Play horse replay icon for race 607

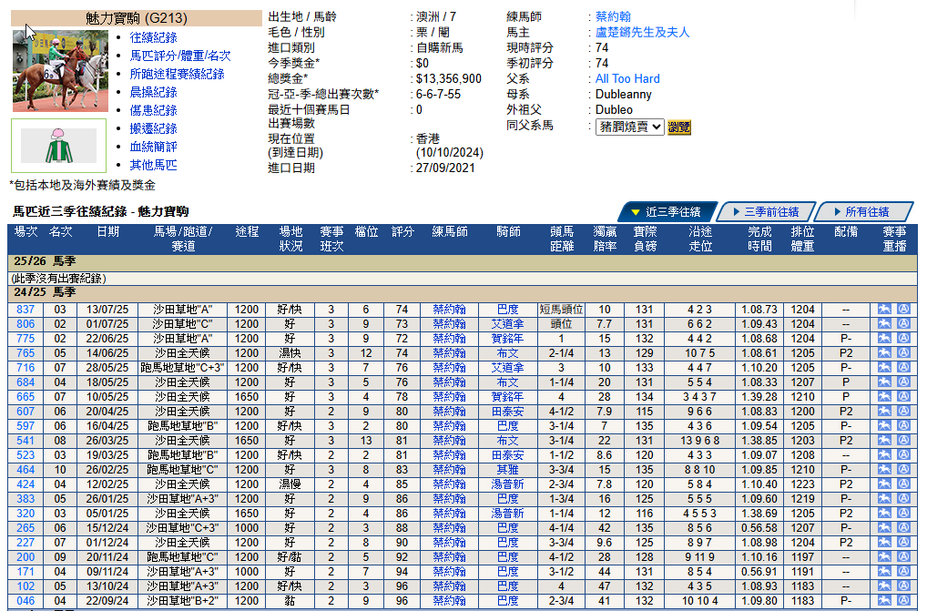[x=884, y=412]
